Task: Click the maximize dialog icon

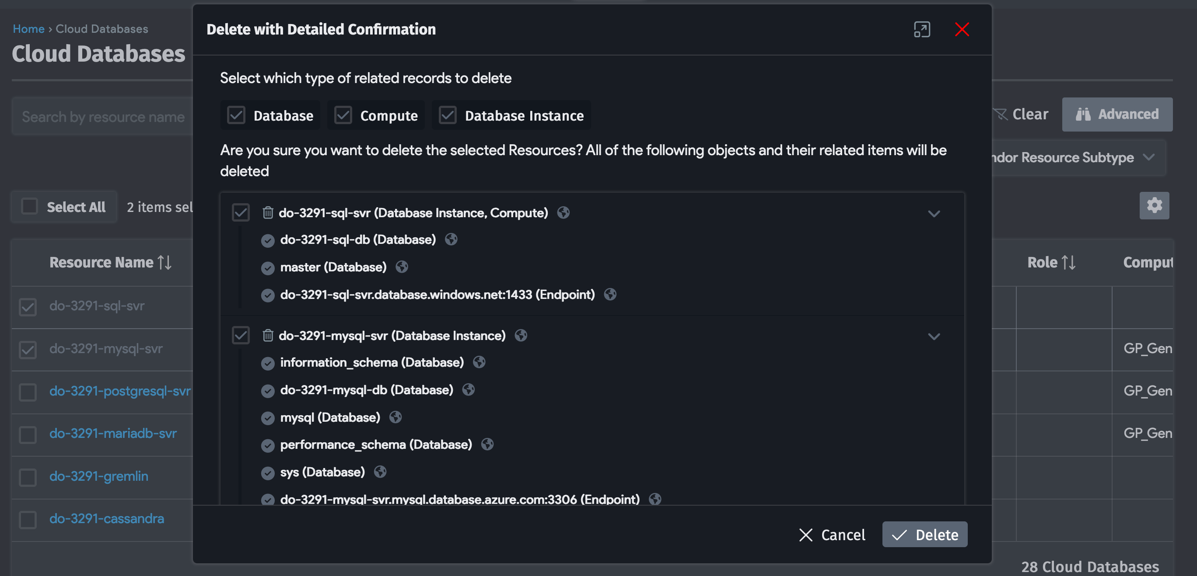Action: click(x=921, y=30)
